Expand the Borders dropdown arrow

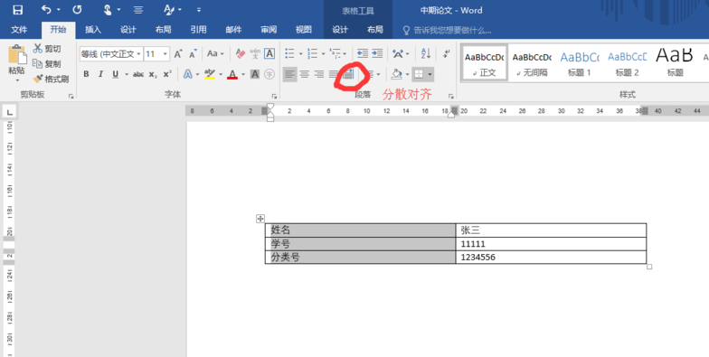tap(430, 74)
